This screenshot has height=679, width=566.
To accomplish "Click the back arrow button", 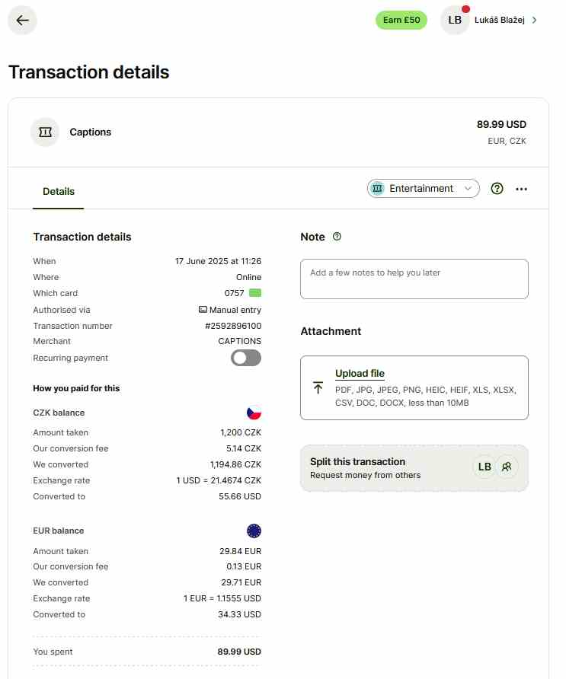I will (x=22, y=21).
